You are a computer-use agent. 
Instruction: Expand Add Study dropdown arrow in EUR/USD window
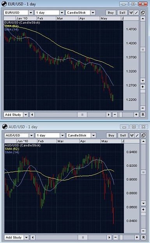coord(26,115)
